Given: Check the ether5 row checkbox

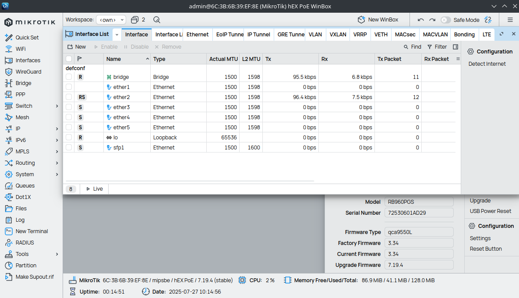Looking at the screenshot, I should point(69,127).
